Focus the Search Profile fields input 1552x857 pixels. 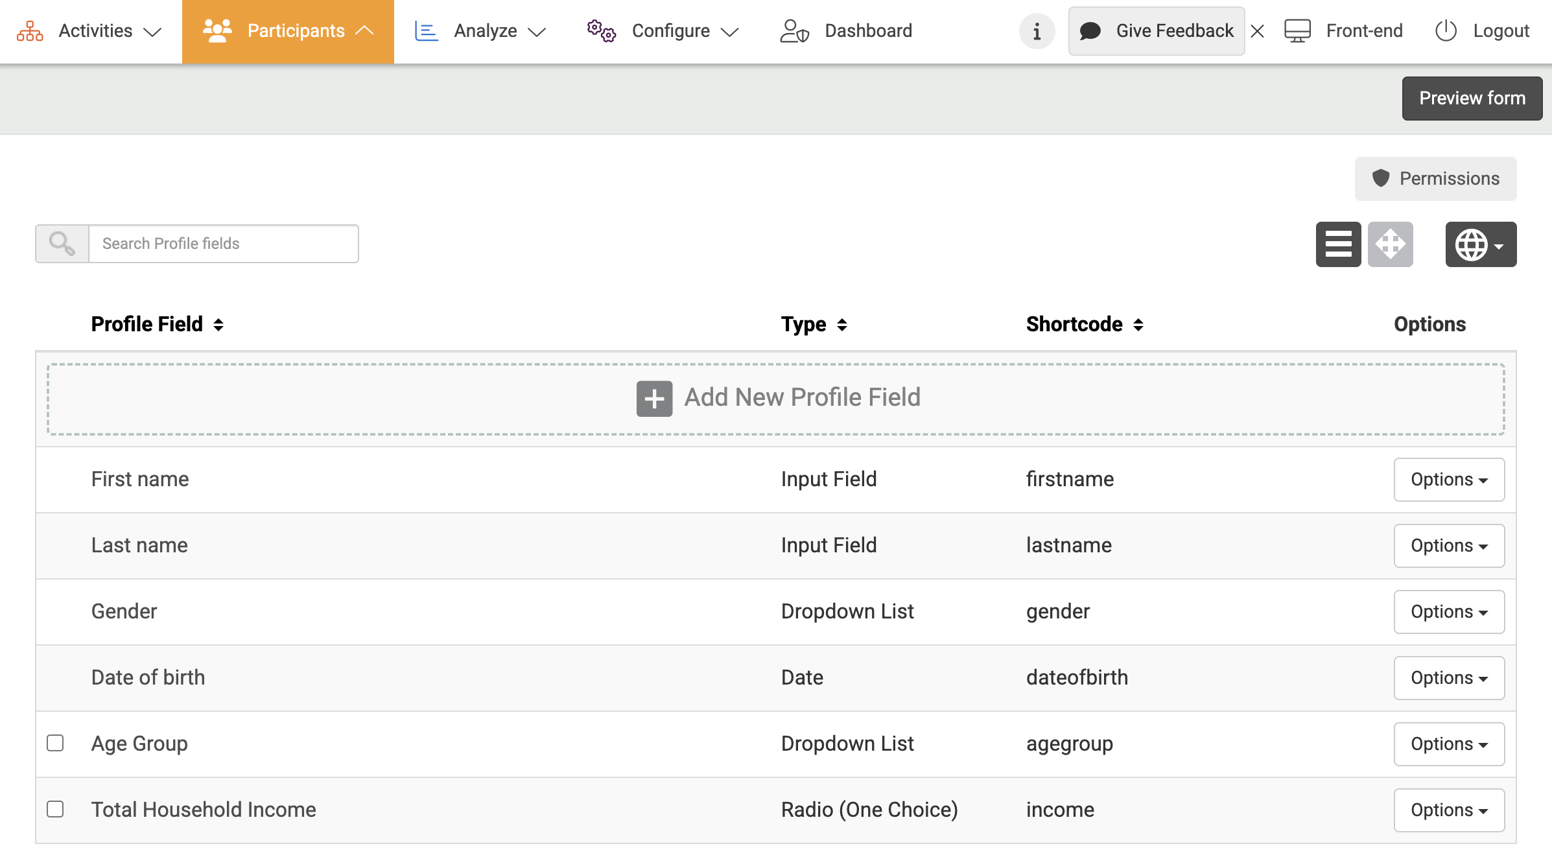(223, 244)
